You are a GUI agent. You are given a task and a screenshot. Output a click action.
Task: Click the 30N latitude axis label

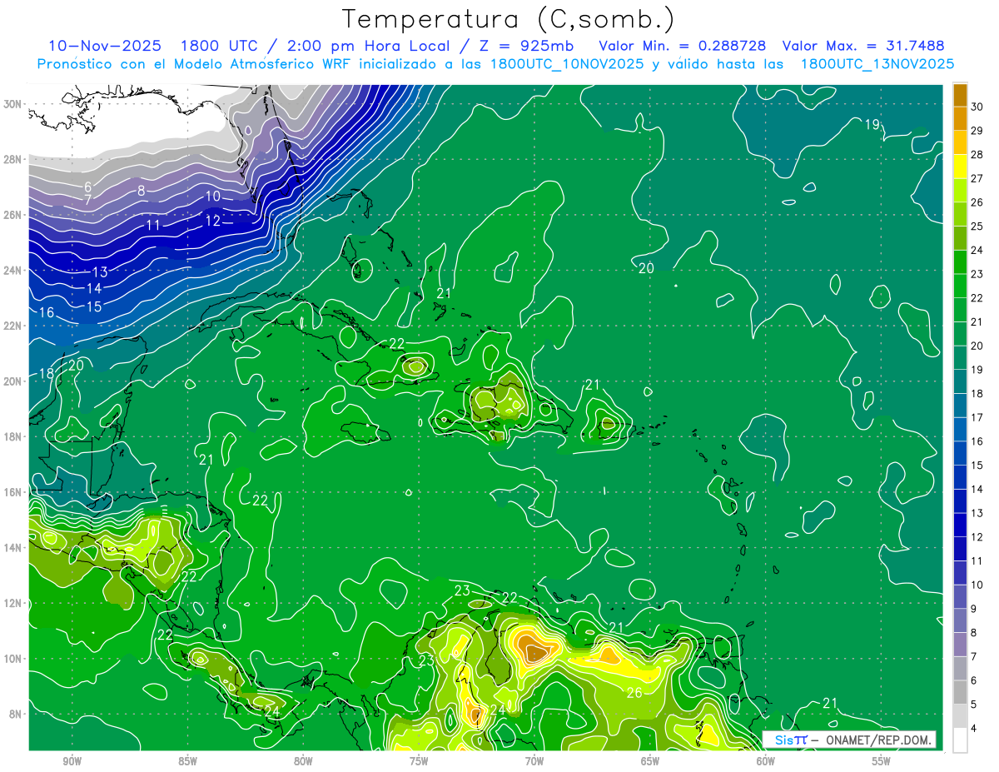(13, 104)
